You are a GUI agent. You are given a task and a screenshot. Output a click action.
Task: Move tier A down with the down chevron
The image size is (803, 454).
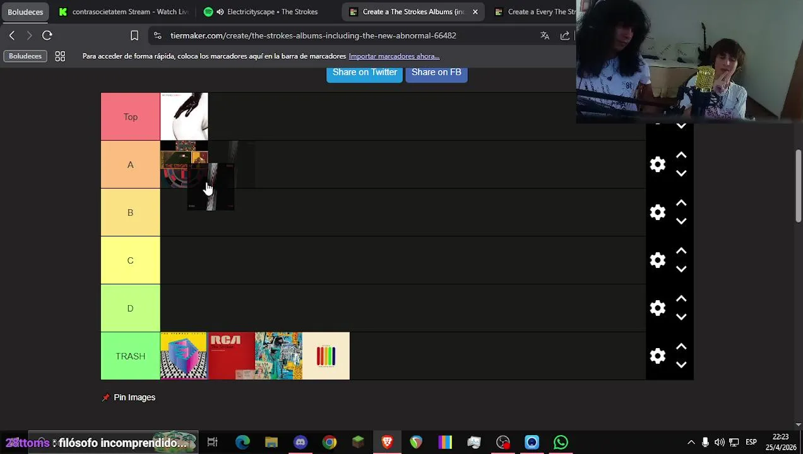(x=681, y=173)
